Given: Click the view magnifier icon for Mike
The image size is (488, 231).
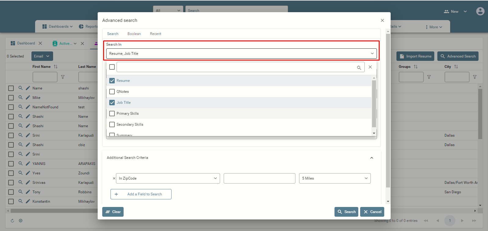Looking at the screenshot, I should coord(20,97).
